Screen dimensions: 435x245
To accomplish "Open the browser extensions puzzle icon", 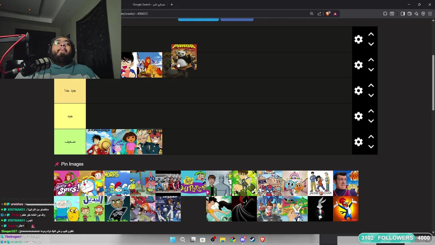I will [x=385, y=14].
